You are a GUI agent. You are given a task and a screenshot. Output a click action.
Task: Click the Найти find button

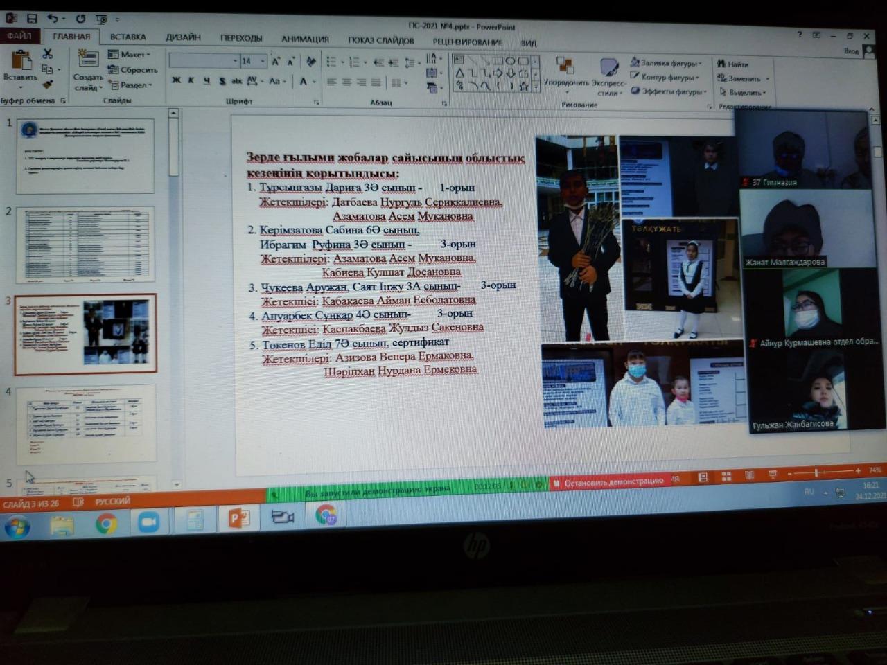pos(733,64)
